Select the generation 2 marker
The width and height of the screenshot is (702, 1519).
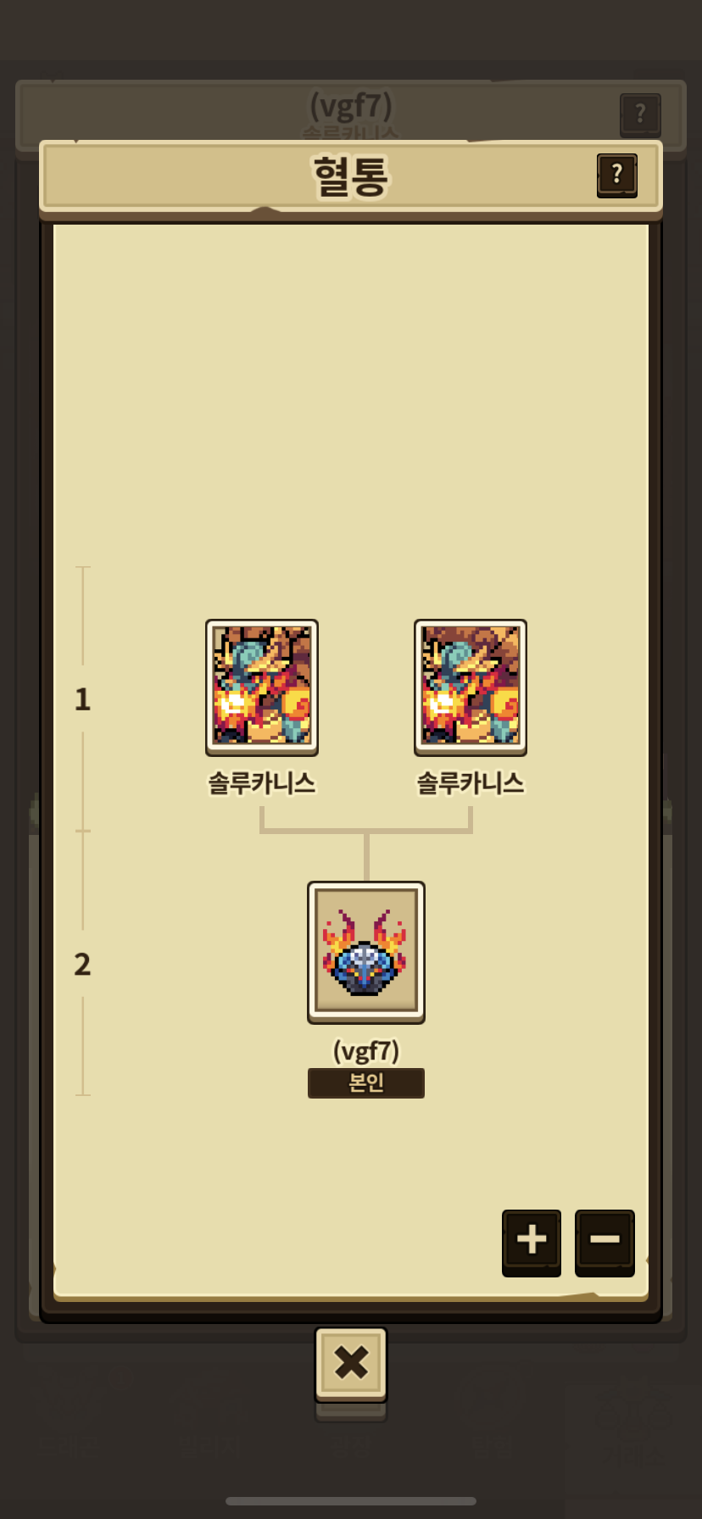[82, 964]
